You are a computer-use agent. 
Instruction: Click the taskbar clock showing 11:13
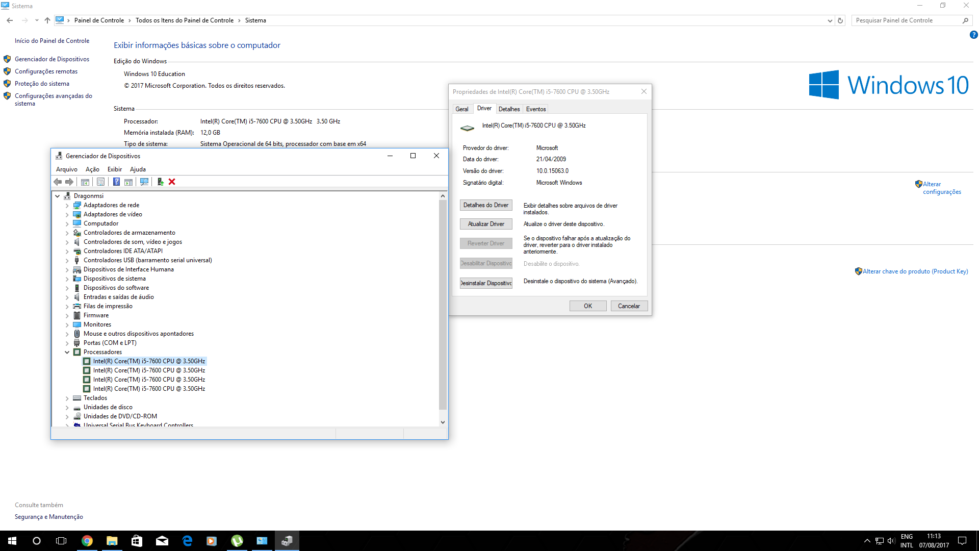coord(934,541)
